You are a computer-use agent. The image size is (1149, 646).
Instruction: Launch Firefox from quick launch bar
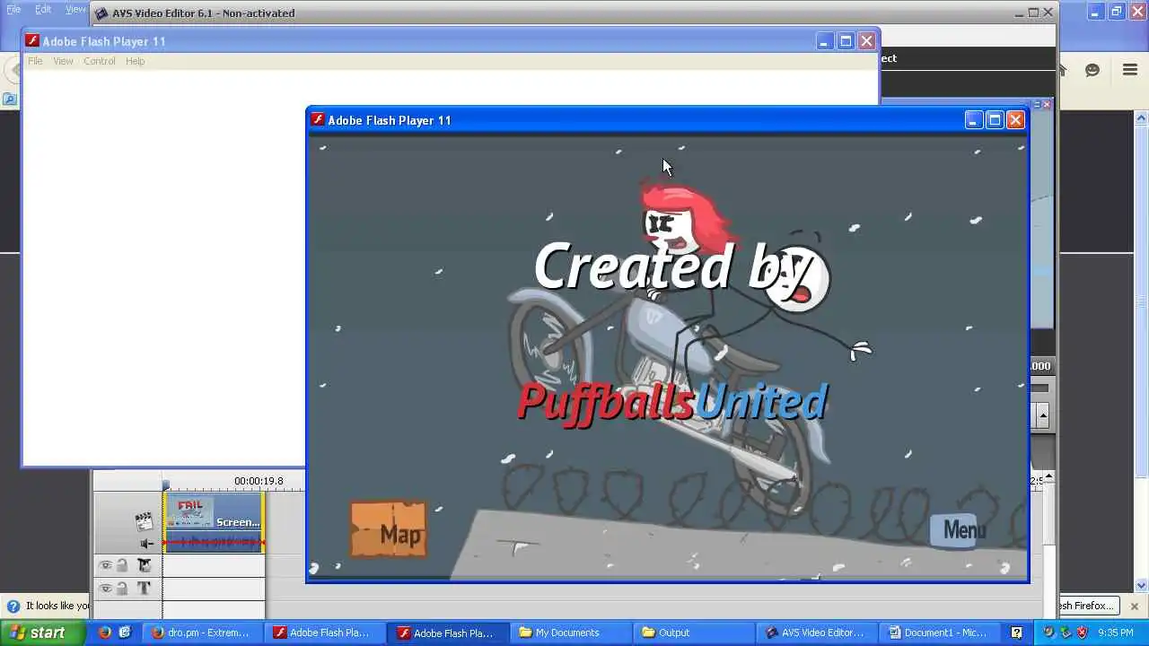[105, 633]
